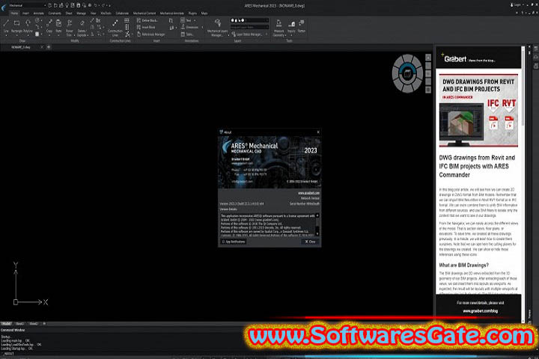539x359 pixels.
Task: Click the Redo icon in quick access toolbar
Action: pyautogui.click(x=103, y=5)
